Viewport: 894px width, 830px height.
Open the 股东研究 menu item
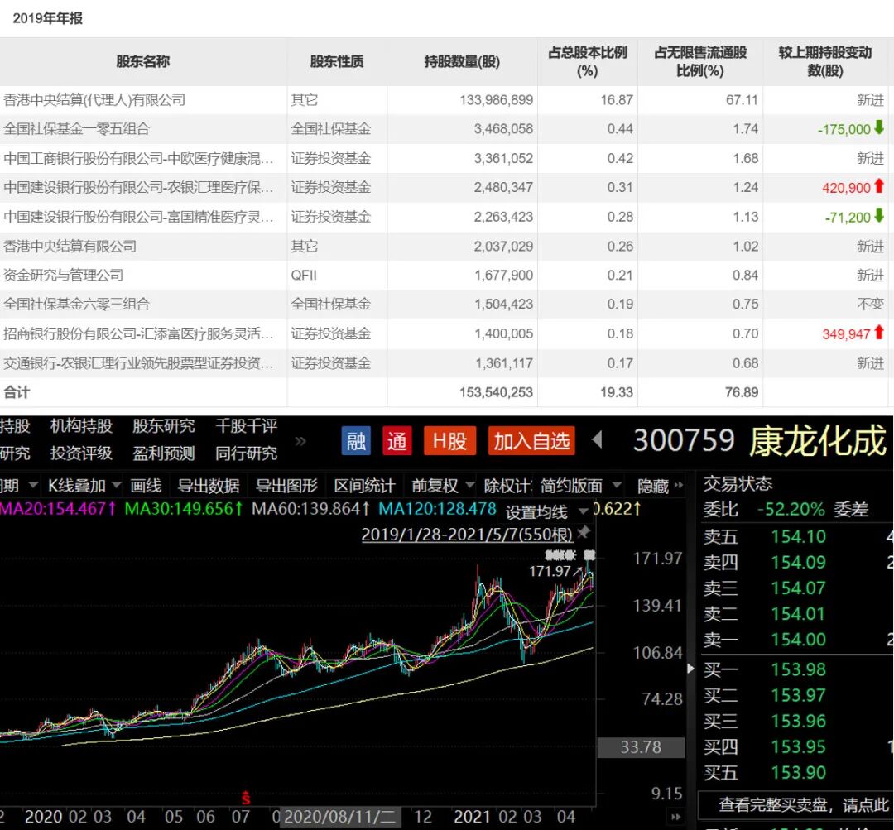(164, 426)
